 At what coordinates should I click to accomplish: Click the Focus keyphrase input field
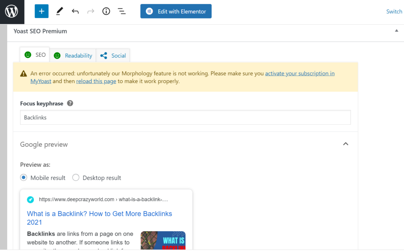tap(185, 117)
